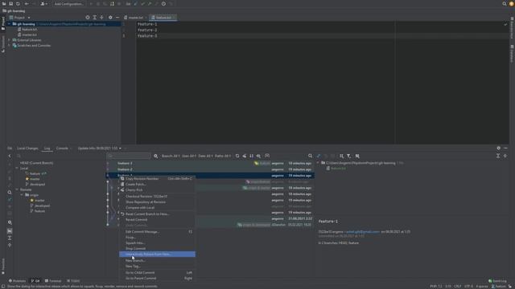Open the Git tool window button
The height and width of the screenshot is (289, 515).
click(x=35, y=281)
